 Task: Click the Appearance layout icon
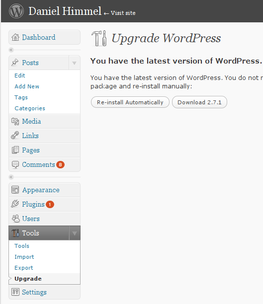tap(15, 190)
